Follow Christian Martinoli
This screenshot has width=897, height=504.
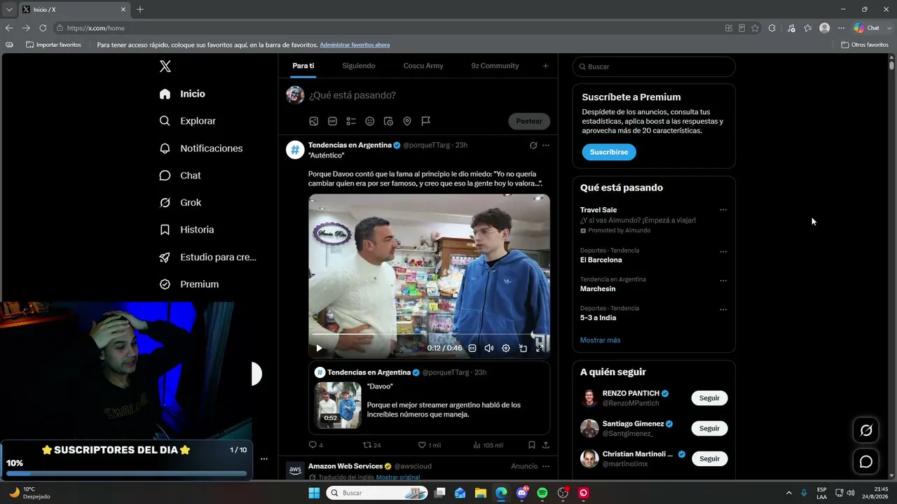(709, 458)
